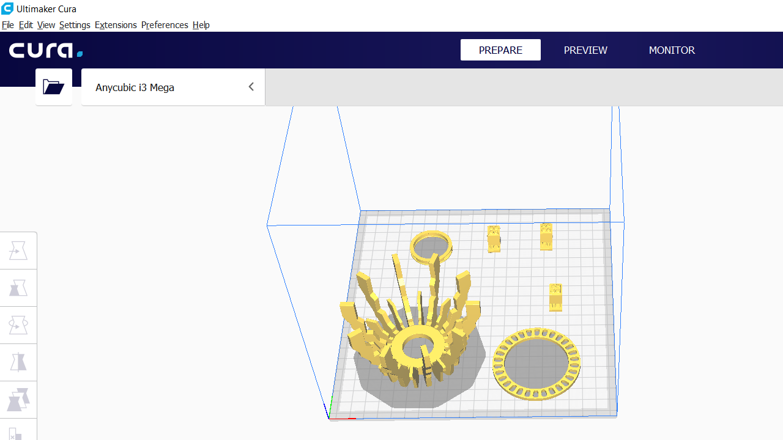Select the Rotate tool in the left toolbar

tap(18, 325)
